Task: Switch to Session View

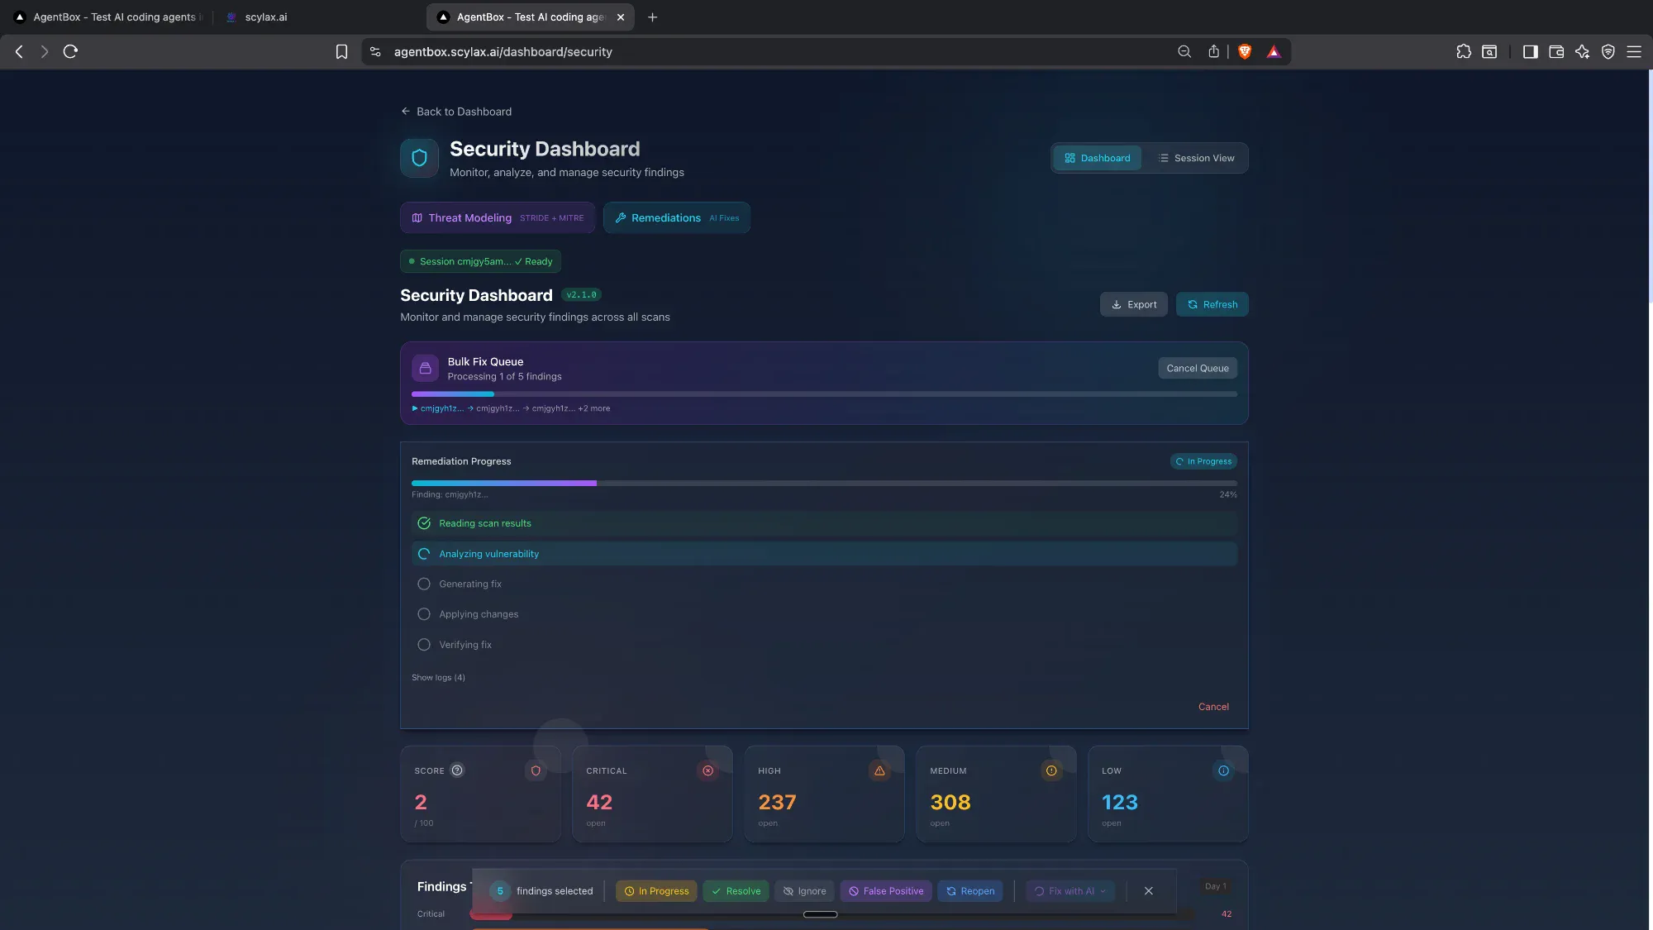Action: 1197,158
